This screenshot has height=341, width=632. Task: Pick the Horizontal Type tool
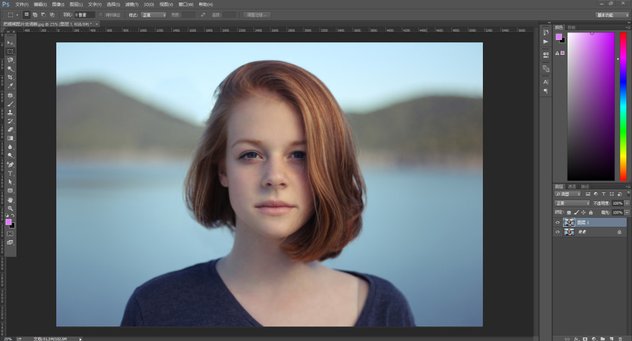[10, 172]
